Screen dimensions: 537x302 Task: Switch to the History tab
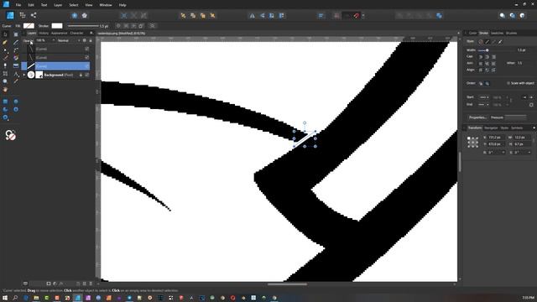[x=44, y=34]
